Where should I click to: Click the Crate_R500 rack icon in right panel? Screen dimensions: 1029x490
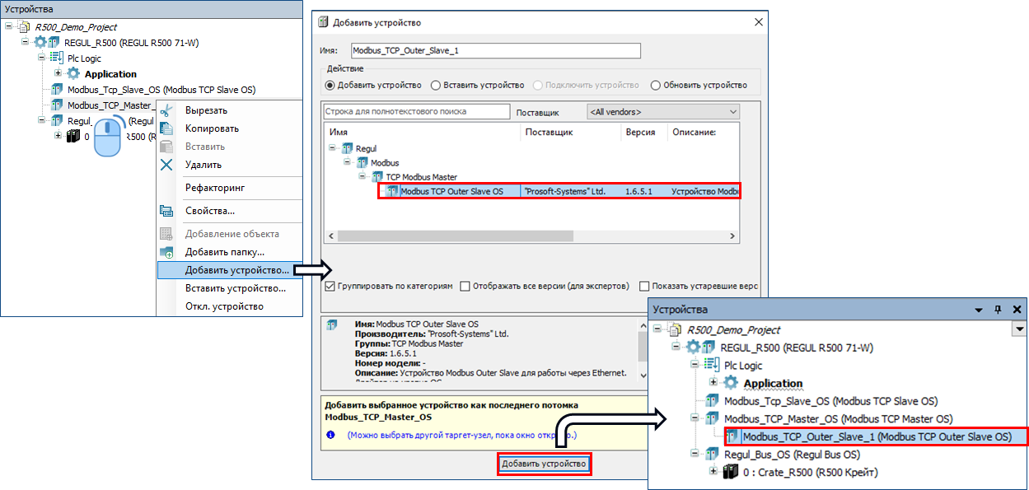tap(730, 472)
